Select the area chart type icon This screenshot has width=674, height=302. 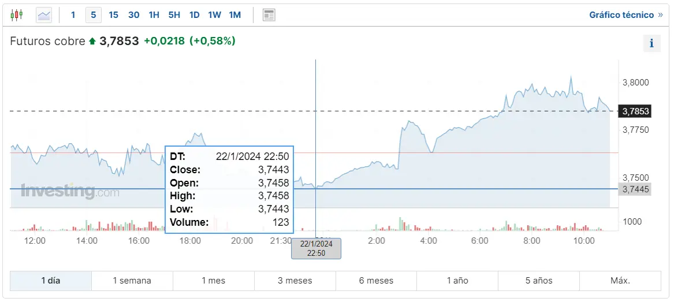pyautogui.click(x=44, y=15)
